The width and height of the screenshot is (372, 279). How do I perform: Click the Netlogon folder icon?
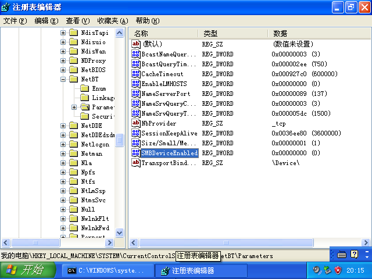tap(74, 144)
